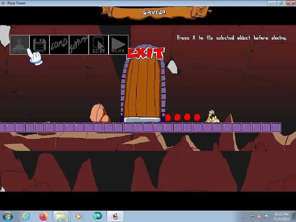Open the editor Settings button
The image size is (296, 222).
click(x=79, y=45)
